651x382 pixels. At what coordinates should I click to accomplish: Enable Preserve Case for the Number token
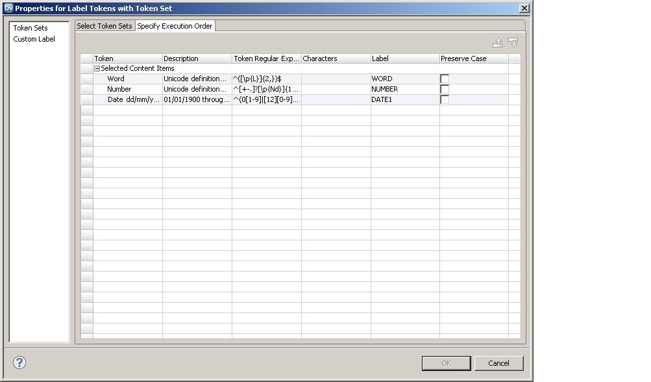(445, 89)
